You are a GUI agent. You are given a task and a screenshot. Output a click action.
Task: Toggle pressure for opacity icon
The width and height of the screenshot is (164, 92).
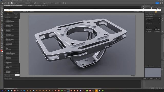[x=35, y=3]
